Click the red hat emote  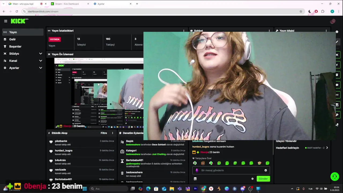(x=259, y=163)
